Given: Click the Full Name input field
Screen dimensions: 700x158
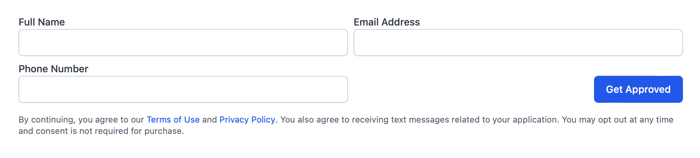Looking at the screenshot, I should tap(183, 43).
